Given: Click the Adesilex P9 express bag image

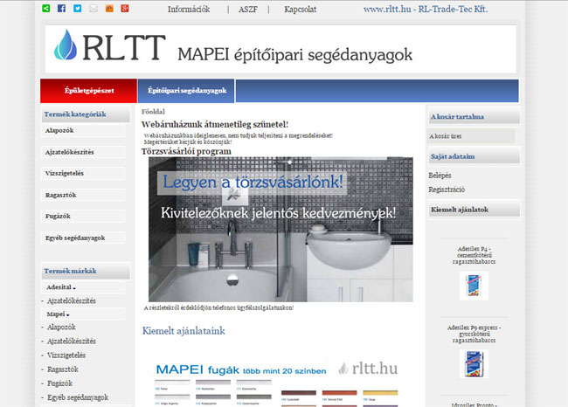Looking at the screenshot, I should [x=474, y=364].
